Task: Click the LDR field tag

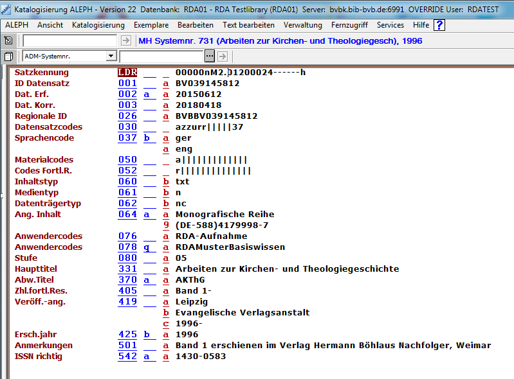Action: (127, 73)
